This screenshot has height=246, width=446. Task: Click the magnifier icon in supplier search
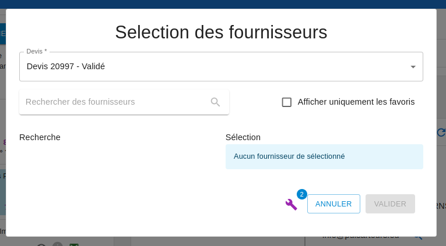[215, 102]
